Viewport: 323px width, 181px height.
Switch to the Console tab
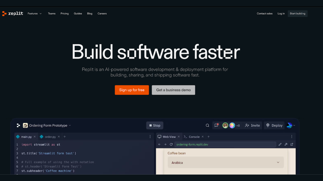pos(194,137)
